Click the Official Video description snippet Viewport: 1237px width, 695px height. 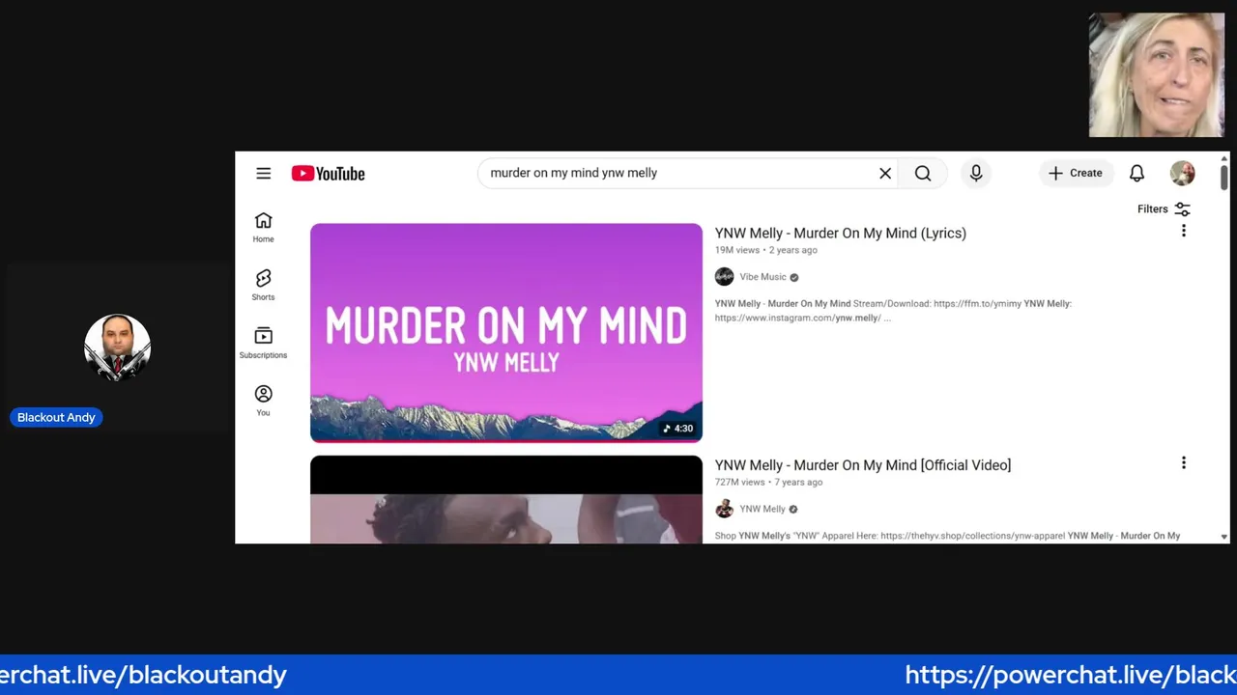click(x=948, y=536)
